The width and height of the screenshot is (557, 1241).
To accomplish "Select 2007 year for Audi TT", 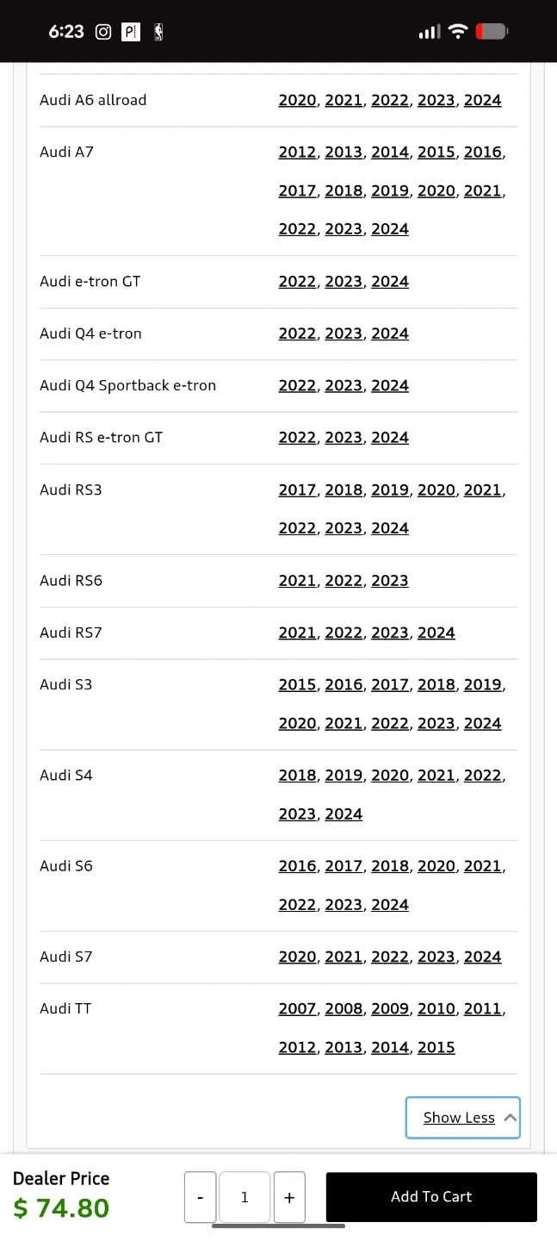I will click(297, 1008).
